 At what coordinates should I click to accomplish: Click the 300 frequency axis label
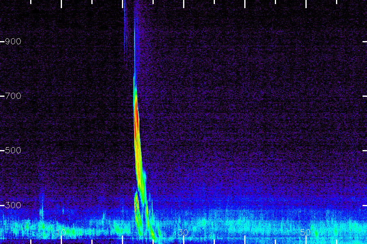tap(13, 205)
